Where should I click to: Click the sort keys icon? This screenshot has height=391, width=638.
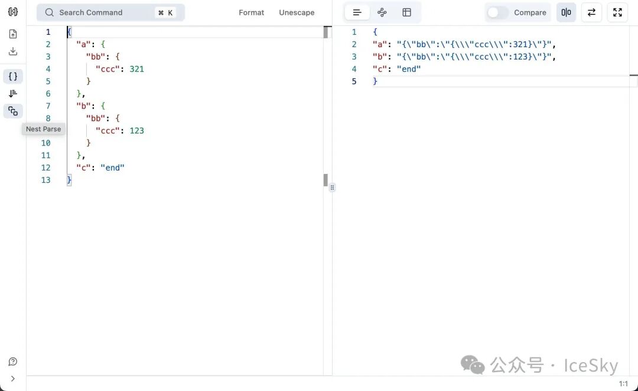pos(13,94)
